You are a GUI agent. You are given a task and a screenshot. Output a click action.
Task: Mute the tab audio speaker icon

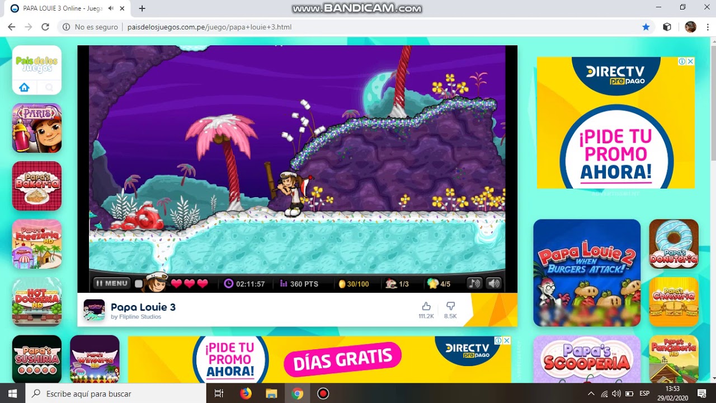(x=111, y=8)
